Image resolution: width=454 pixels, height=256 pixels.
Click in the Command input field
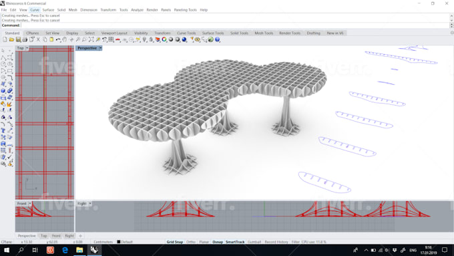tap(235, 25)
